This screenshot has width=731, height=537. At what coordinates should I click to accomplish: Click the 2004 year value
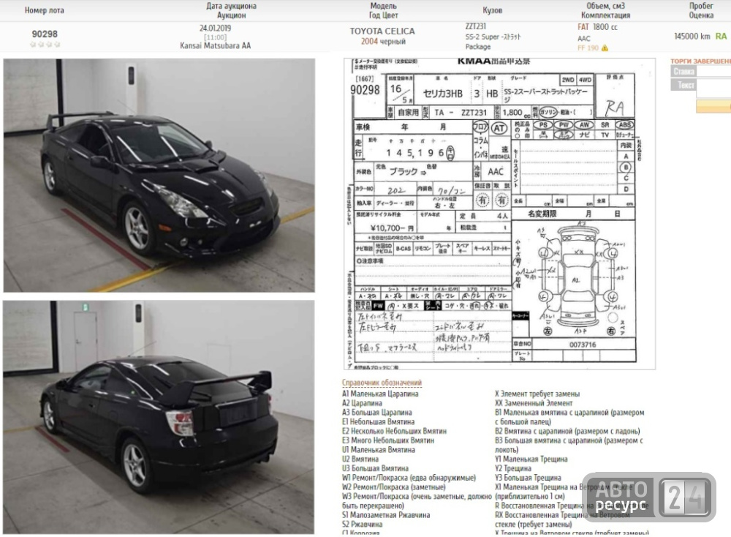point(369,42)
